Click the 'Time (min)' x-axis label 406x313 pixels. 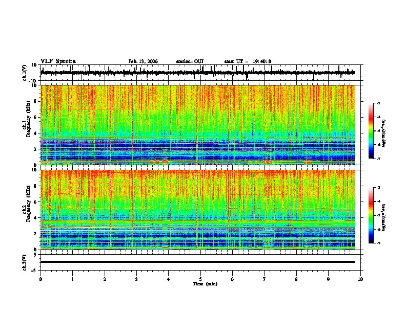[x=205, y=284]
